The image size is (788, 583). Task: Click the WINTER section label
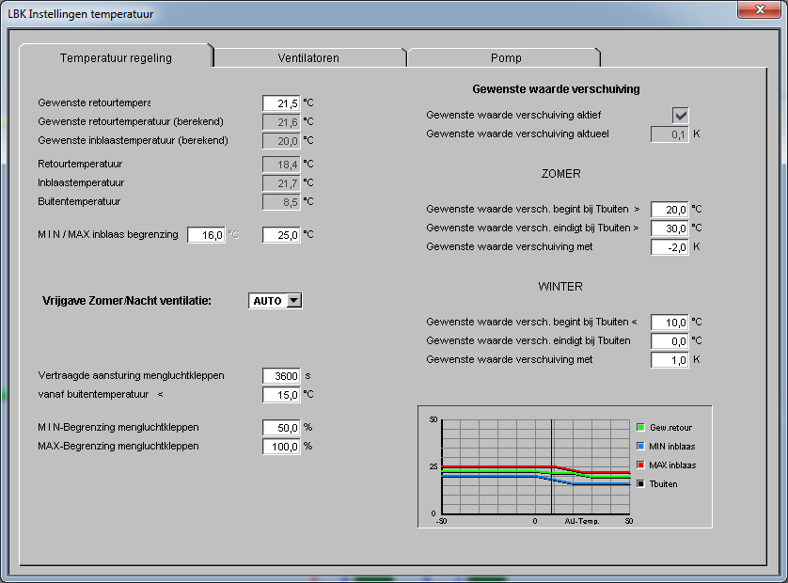pos(560,287)
